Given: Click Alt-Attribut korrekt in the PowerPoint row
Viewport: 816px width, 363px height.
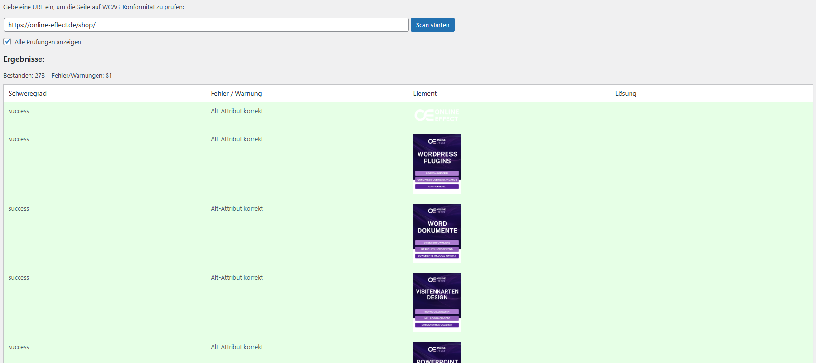Looking at the screenshot, I should (x=237, y=347).
